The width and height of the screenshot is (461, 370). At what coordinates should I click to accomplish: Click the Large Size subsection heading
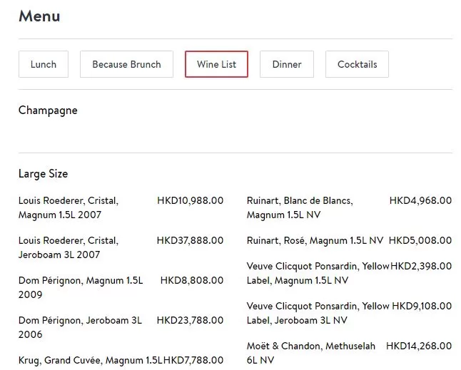point(44,174)
